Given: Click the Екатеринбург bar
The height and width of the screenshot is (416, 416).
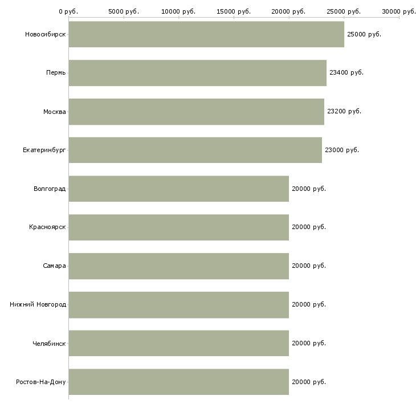Looking at the screenshot, I should point(195,150).
